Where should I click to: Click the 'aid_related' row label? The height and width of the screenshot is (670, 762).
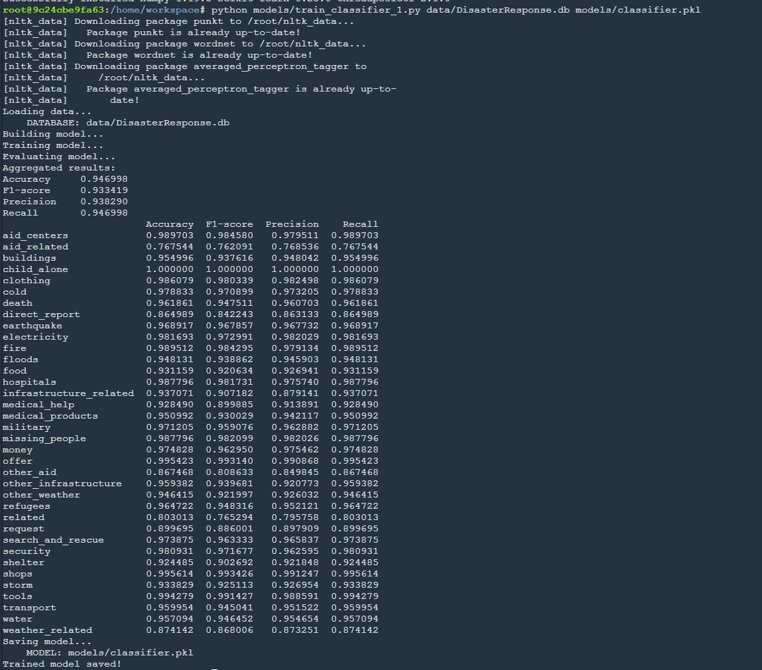pyautogui.click(x=35, y=247)
